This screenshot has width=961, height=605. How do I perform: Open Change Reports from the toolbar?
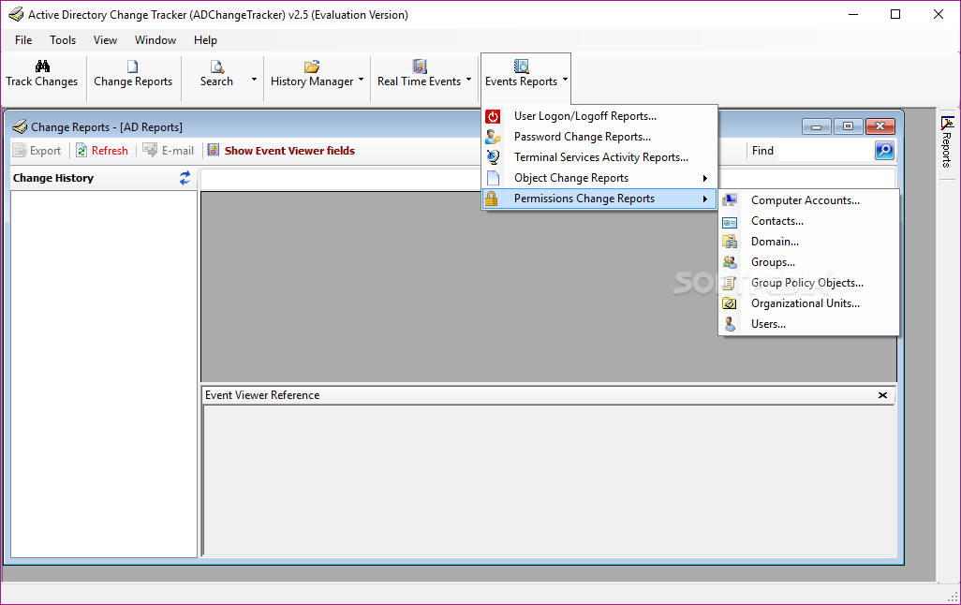[132, 74]
